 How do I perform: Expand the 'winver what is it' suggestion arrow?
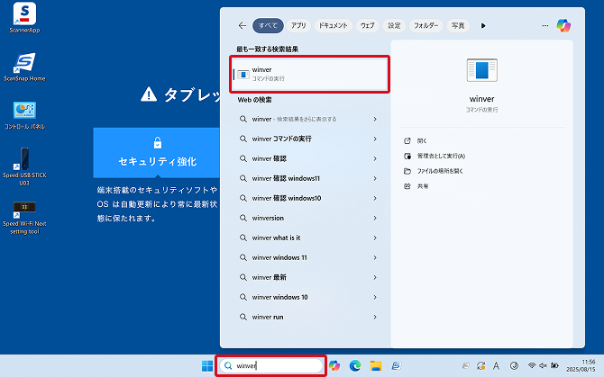[374, 238]
